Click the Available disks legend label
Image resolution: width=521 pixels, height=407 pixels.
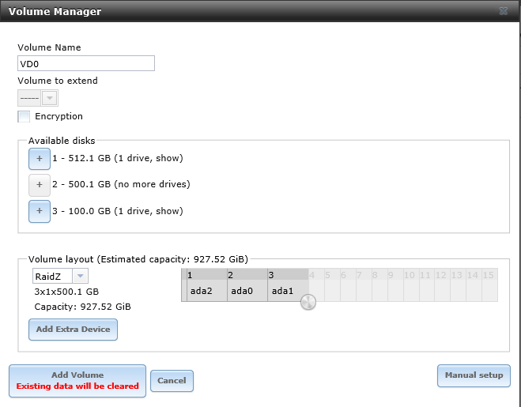pos(62,141)
